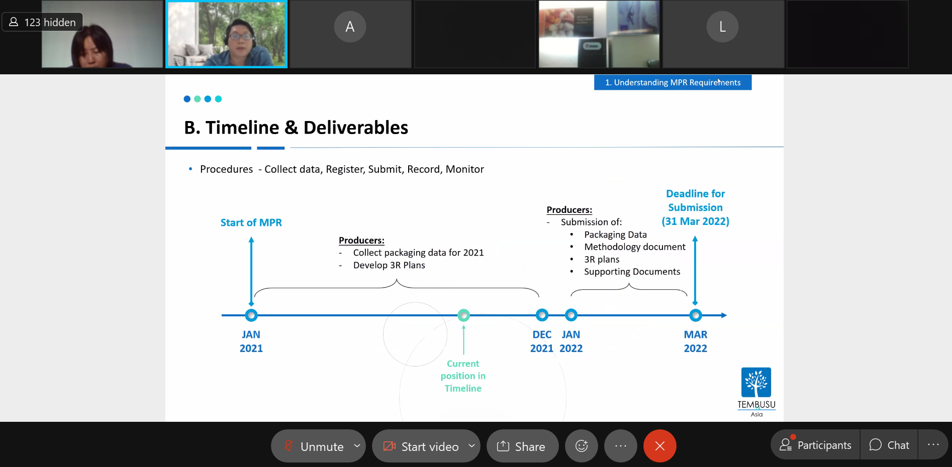Leave the meeting with red X button
The height and width of the screenshot is (467, 952).
point(659,446)
